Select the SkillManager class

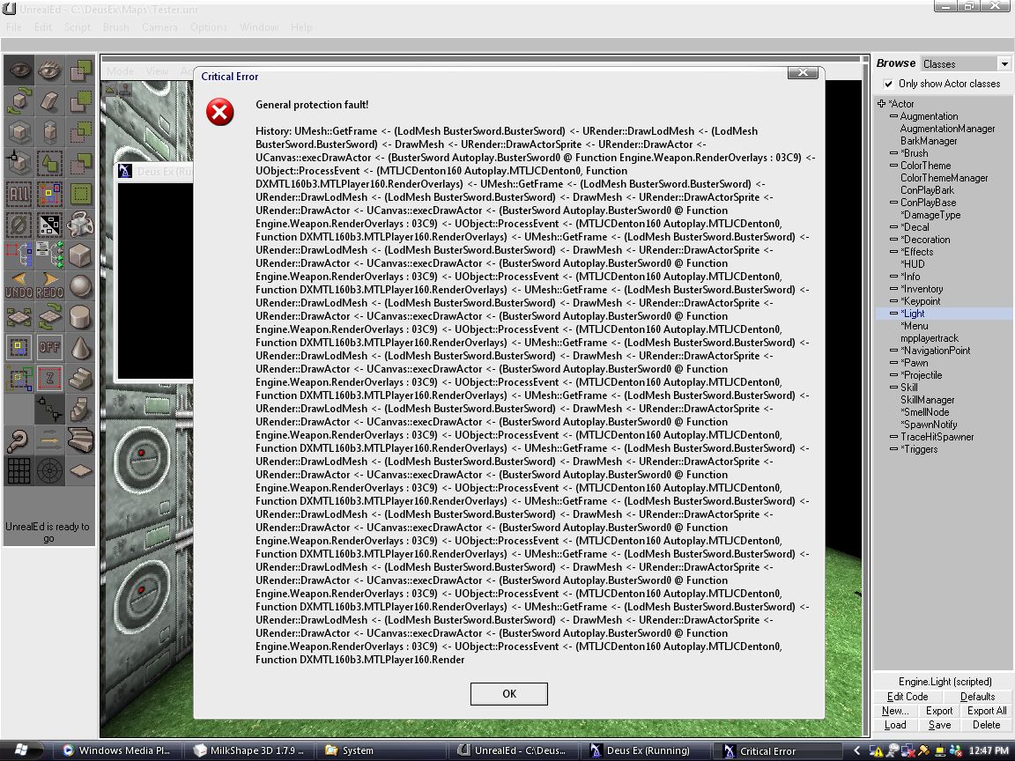click(x=927, y=399)
